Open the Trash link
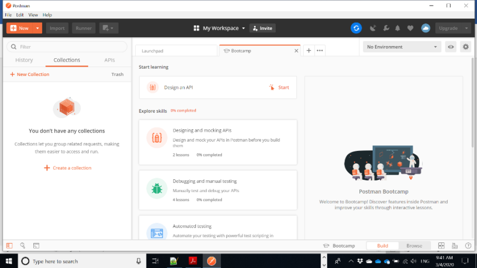 pos(118,74)
